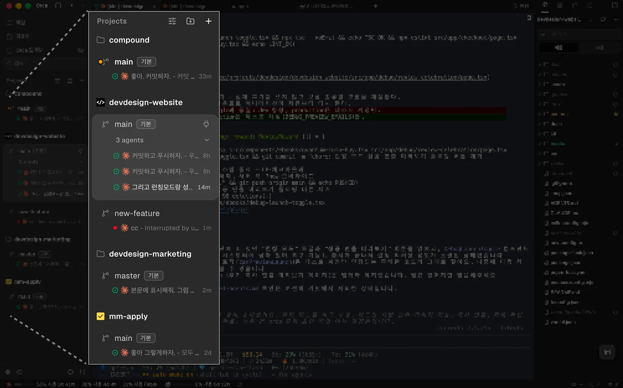The width and height of the screenshot is (623, 388).
Task: Click the 기본 badge on devdesign-website main
Action: click(x=146, y=124)
